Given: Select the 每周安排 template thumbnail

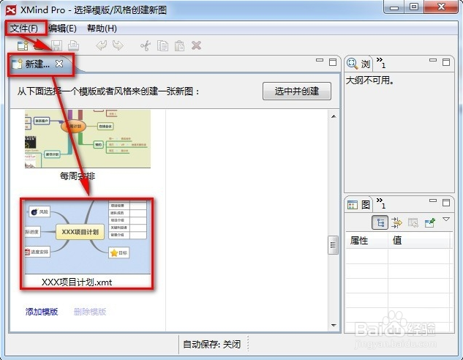Looking at the screenshot, I should pos(88,139).
